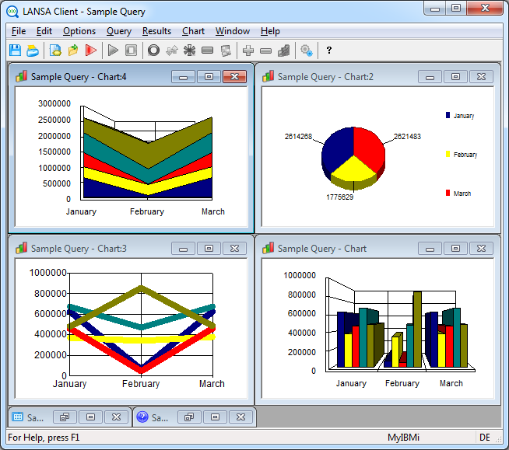Click the Save (floppy disk) toolbar icon
The image size is (509, 450).
click(x=15, y=51)
